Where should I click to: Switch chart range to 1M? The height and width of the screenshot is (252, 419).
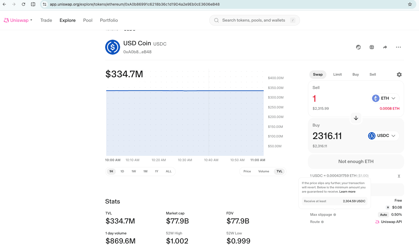click(145, 171)
